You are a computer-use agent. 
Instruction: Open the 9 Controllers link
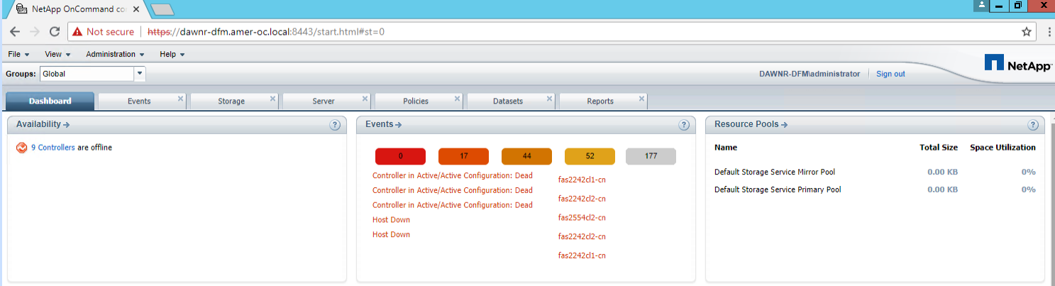[53, 148]
